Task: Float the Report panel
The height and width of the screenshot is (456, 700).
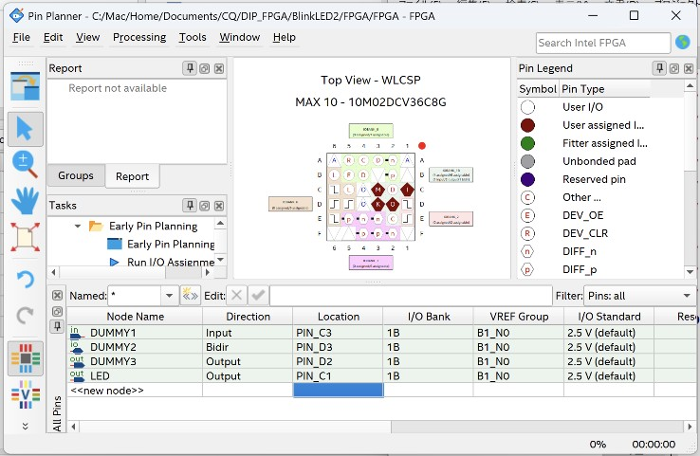Action: coord(205,68)
